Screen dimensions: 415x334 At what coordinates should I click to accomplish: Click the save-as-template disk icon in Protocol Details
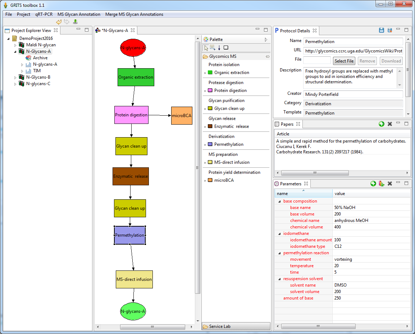389,30
